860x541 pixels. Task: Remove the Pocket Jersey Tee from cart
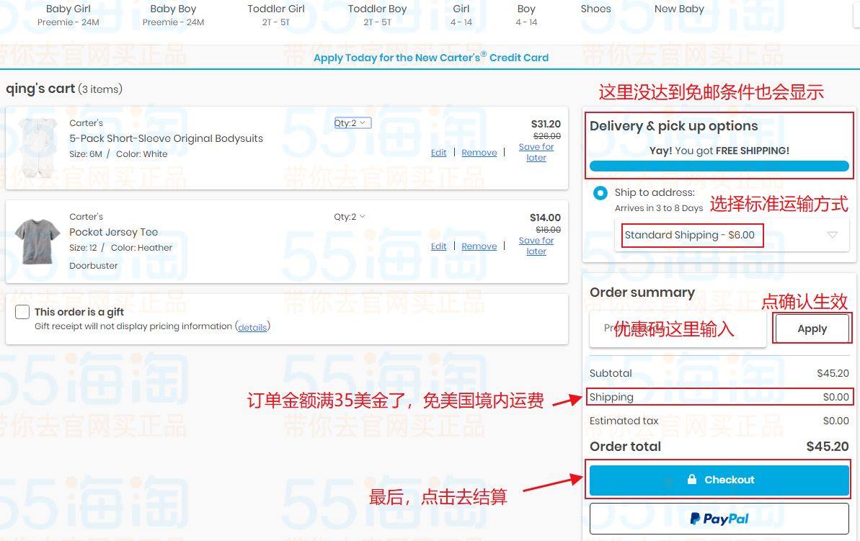pos(479,246)
